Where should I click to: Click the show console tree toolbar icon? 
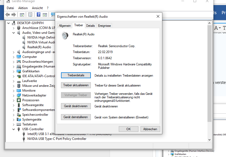[22, 14]
